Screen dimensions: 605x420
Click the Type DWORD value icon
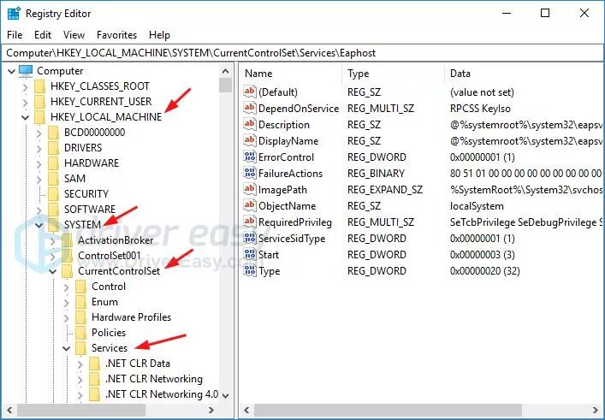(x=250, y=271)
